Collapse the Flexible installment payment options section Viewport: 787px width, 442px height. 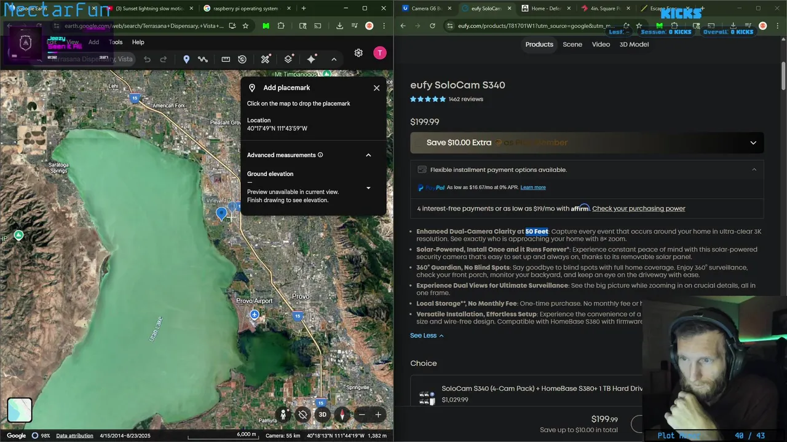[x=754, y=169]
